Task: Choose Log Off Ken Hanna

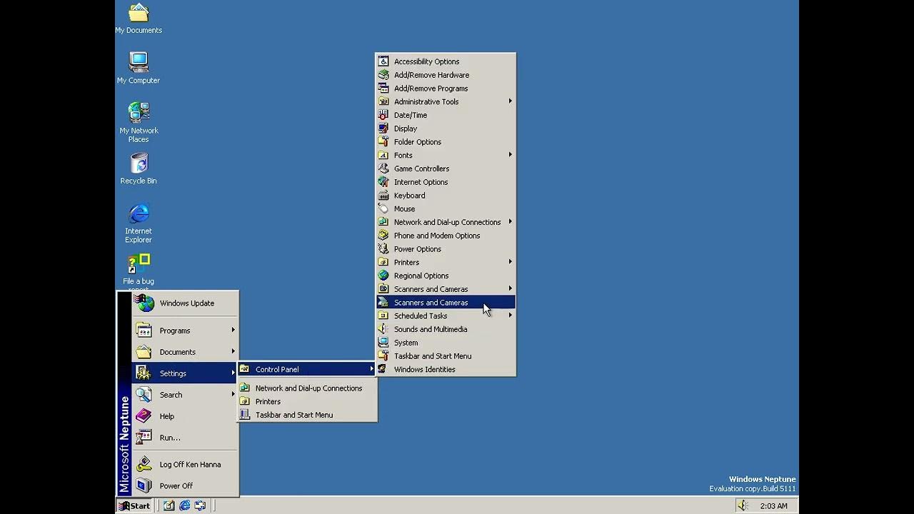Action: coord(185,465)
